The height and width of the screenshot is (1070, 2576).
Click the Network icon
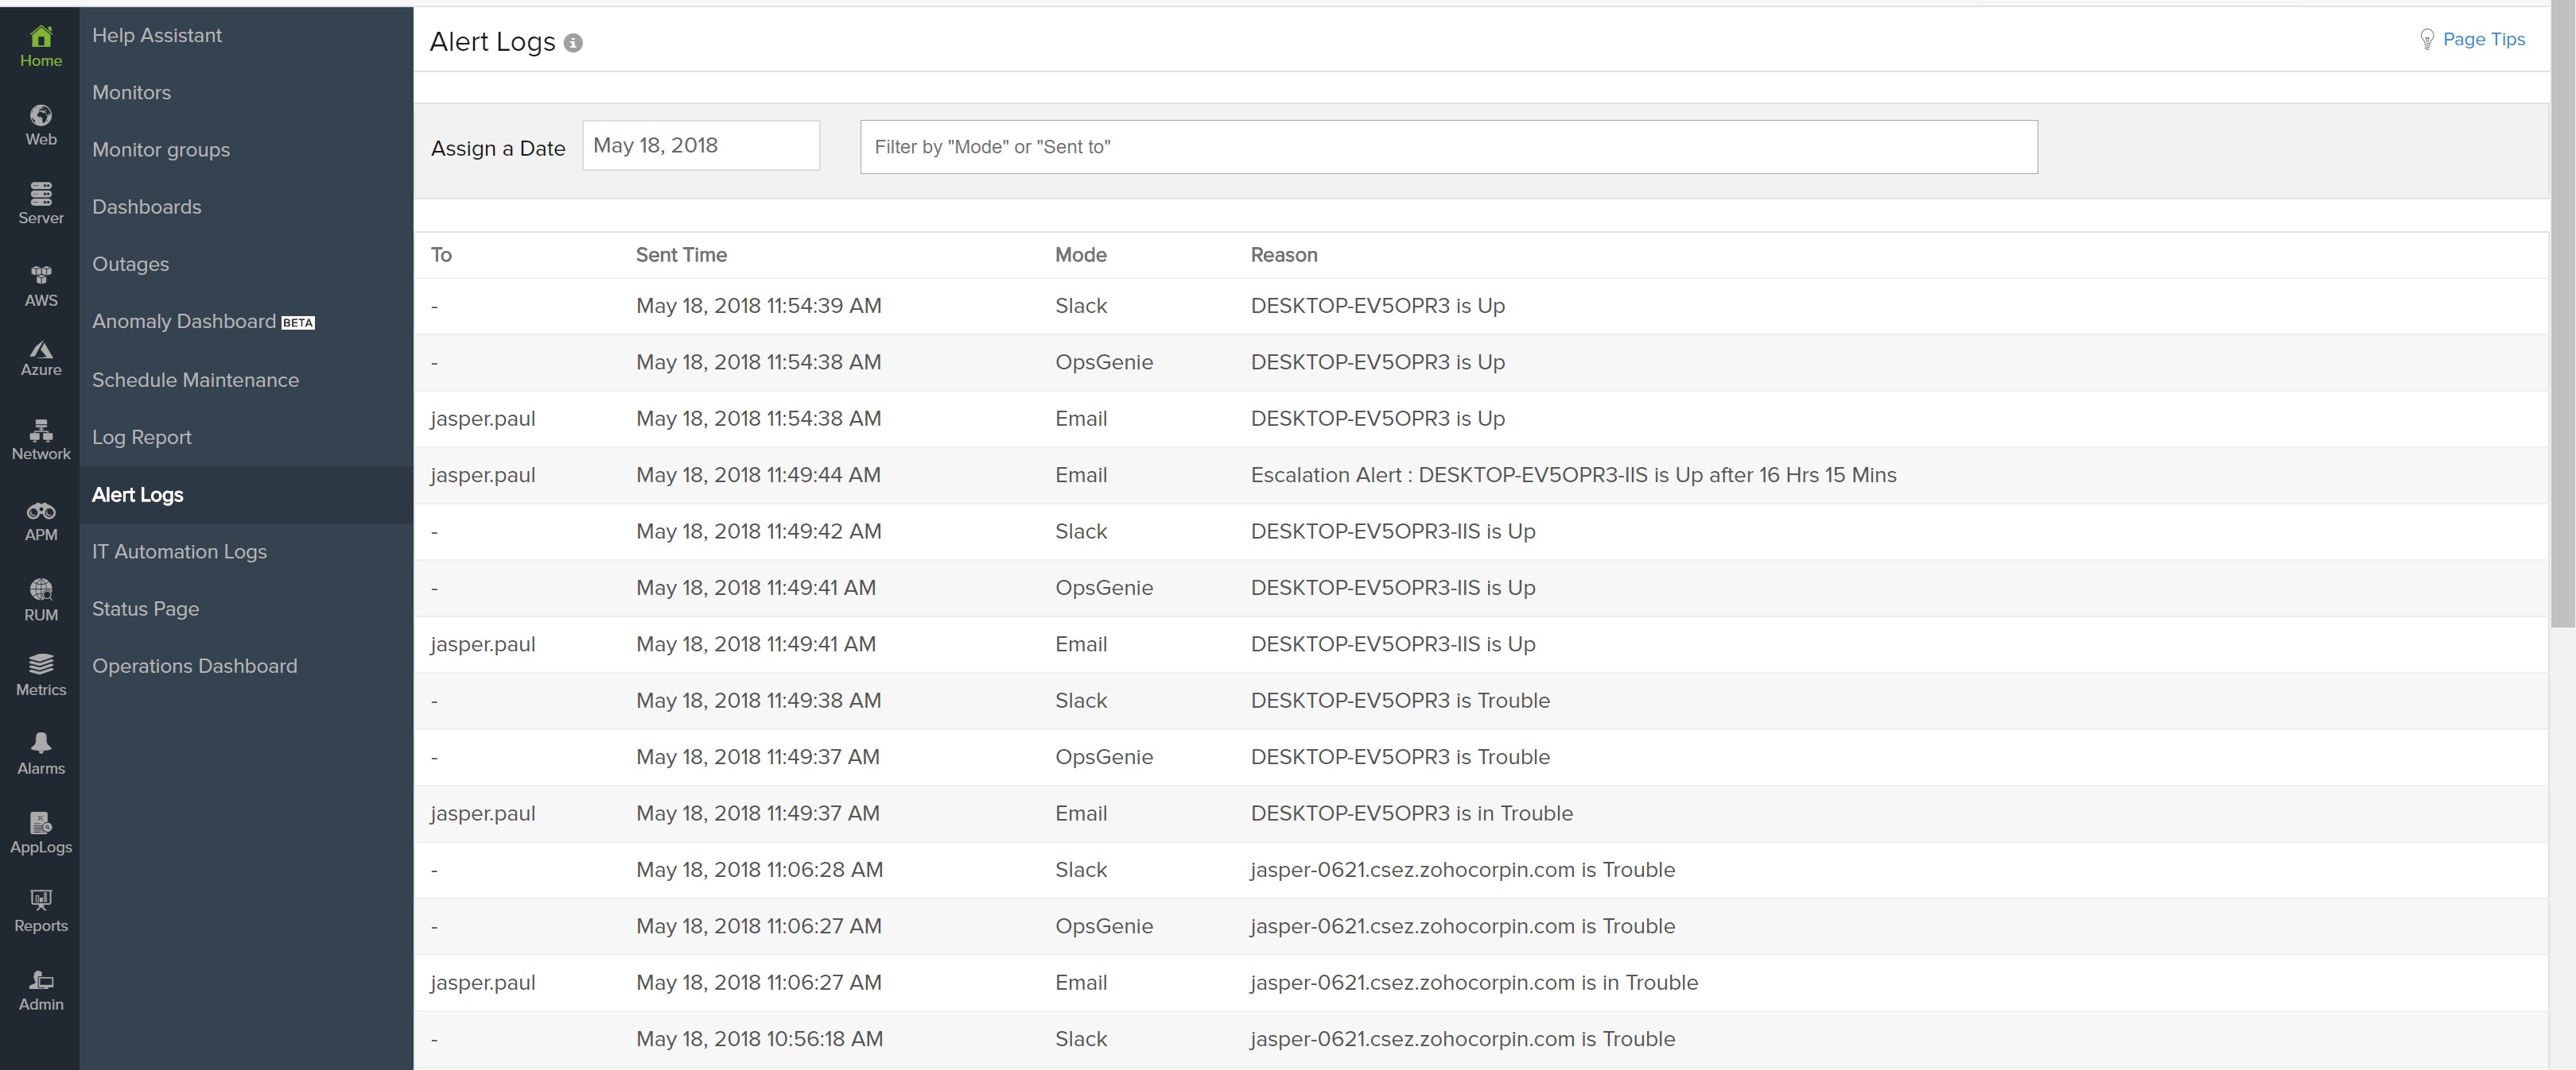tap(40, 439)
